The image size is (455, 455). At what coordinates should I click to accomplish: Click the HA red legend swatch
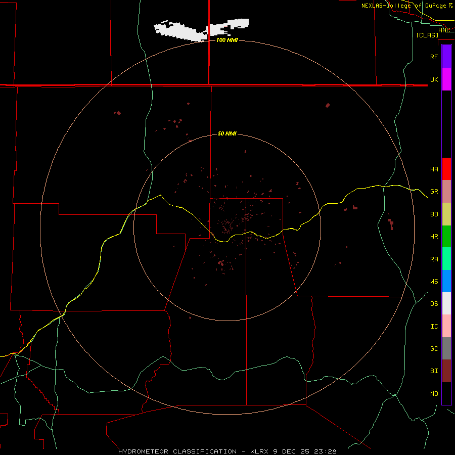446,169
